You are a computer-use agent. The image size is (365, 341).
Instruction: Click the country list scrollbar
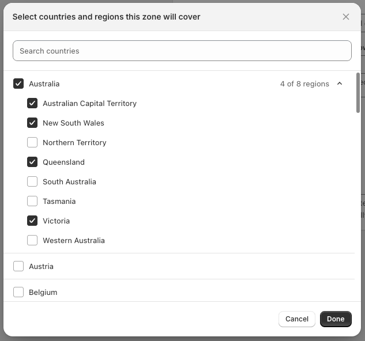358,92
